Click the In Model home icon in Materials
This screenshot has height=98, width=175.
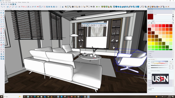pos(152,23)
